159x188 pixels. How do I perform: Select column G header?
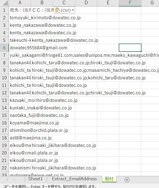coord(150,3)
